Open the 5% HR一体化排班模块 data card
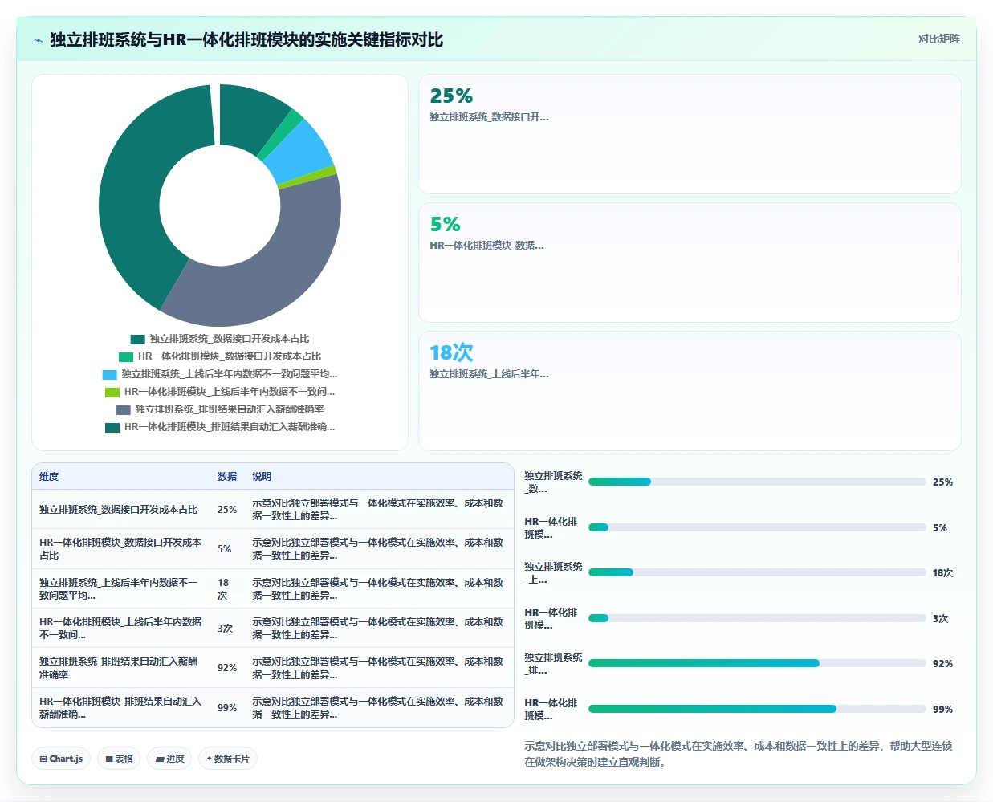Image resolution: width=993 pixels, height=802 pixels. pos(690,263)
